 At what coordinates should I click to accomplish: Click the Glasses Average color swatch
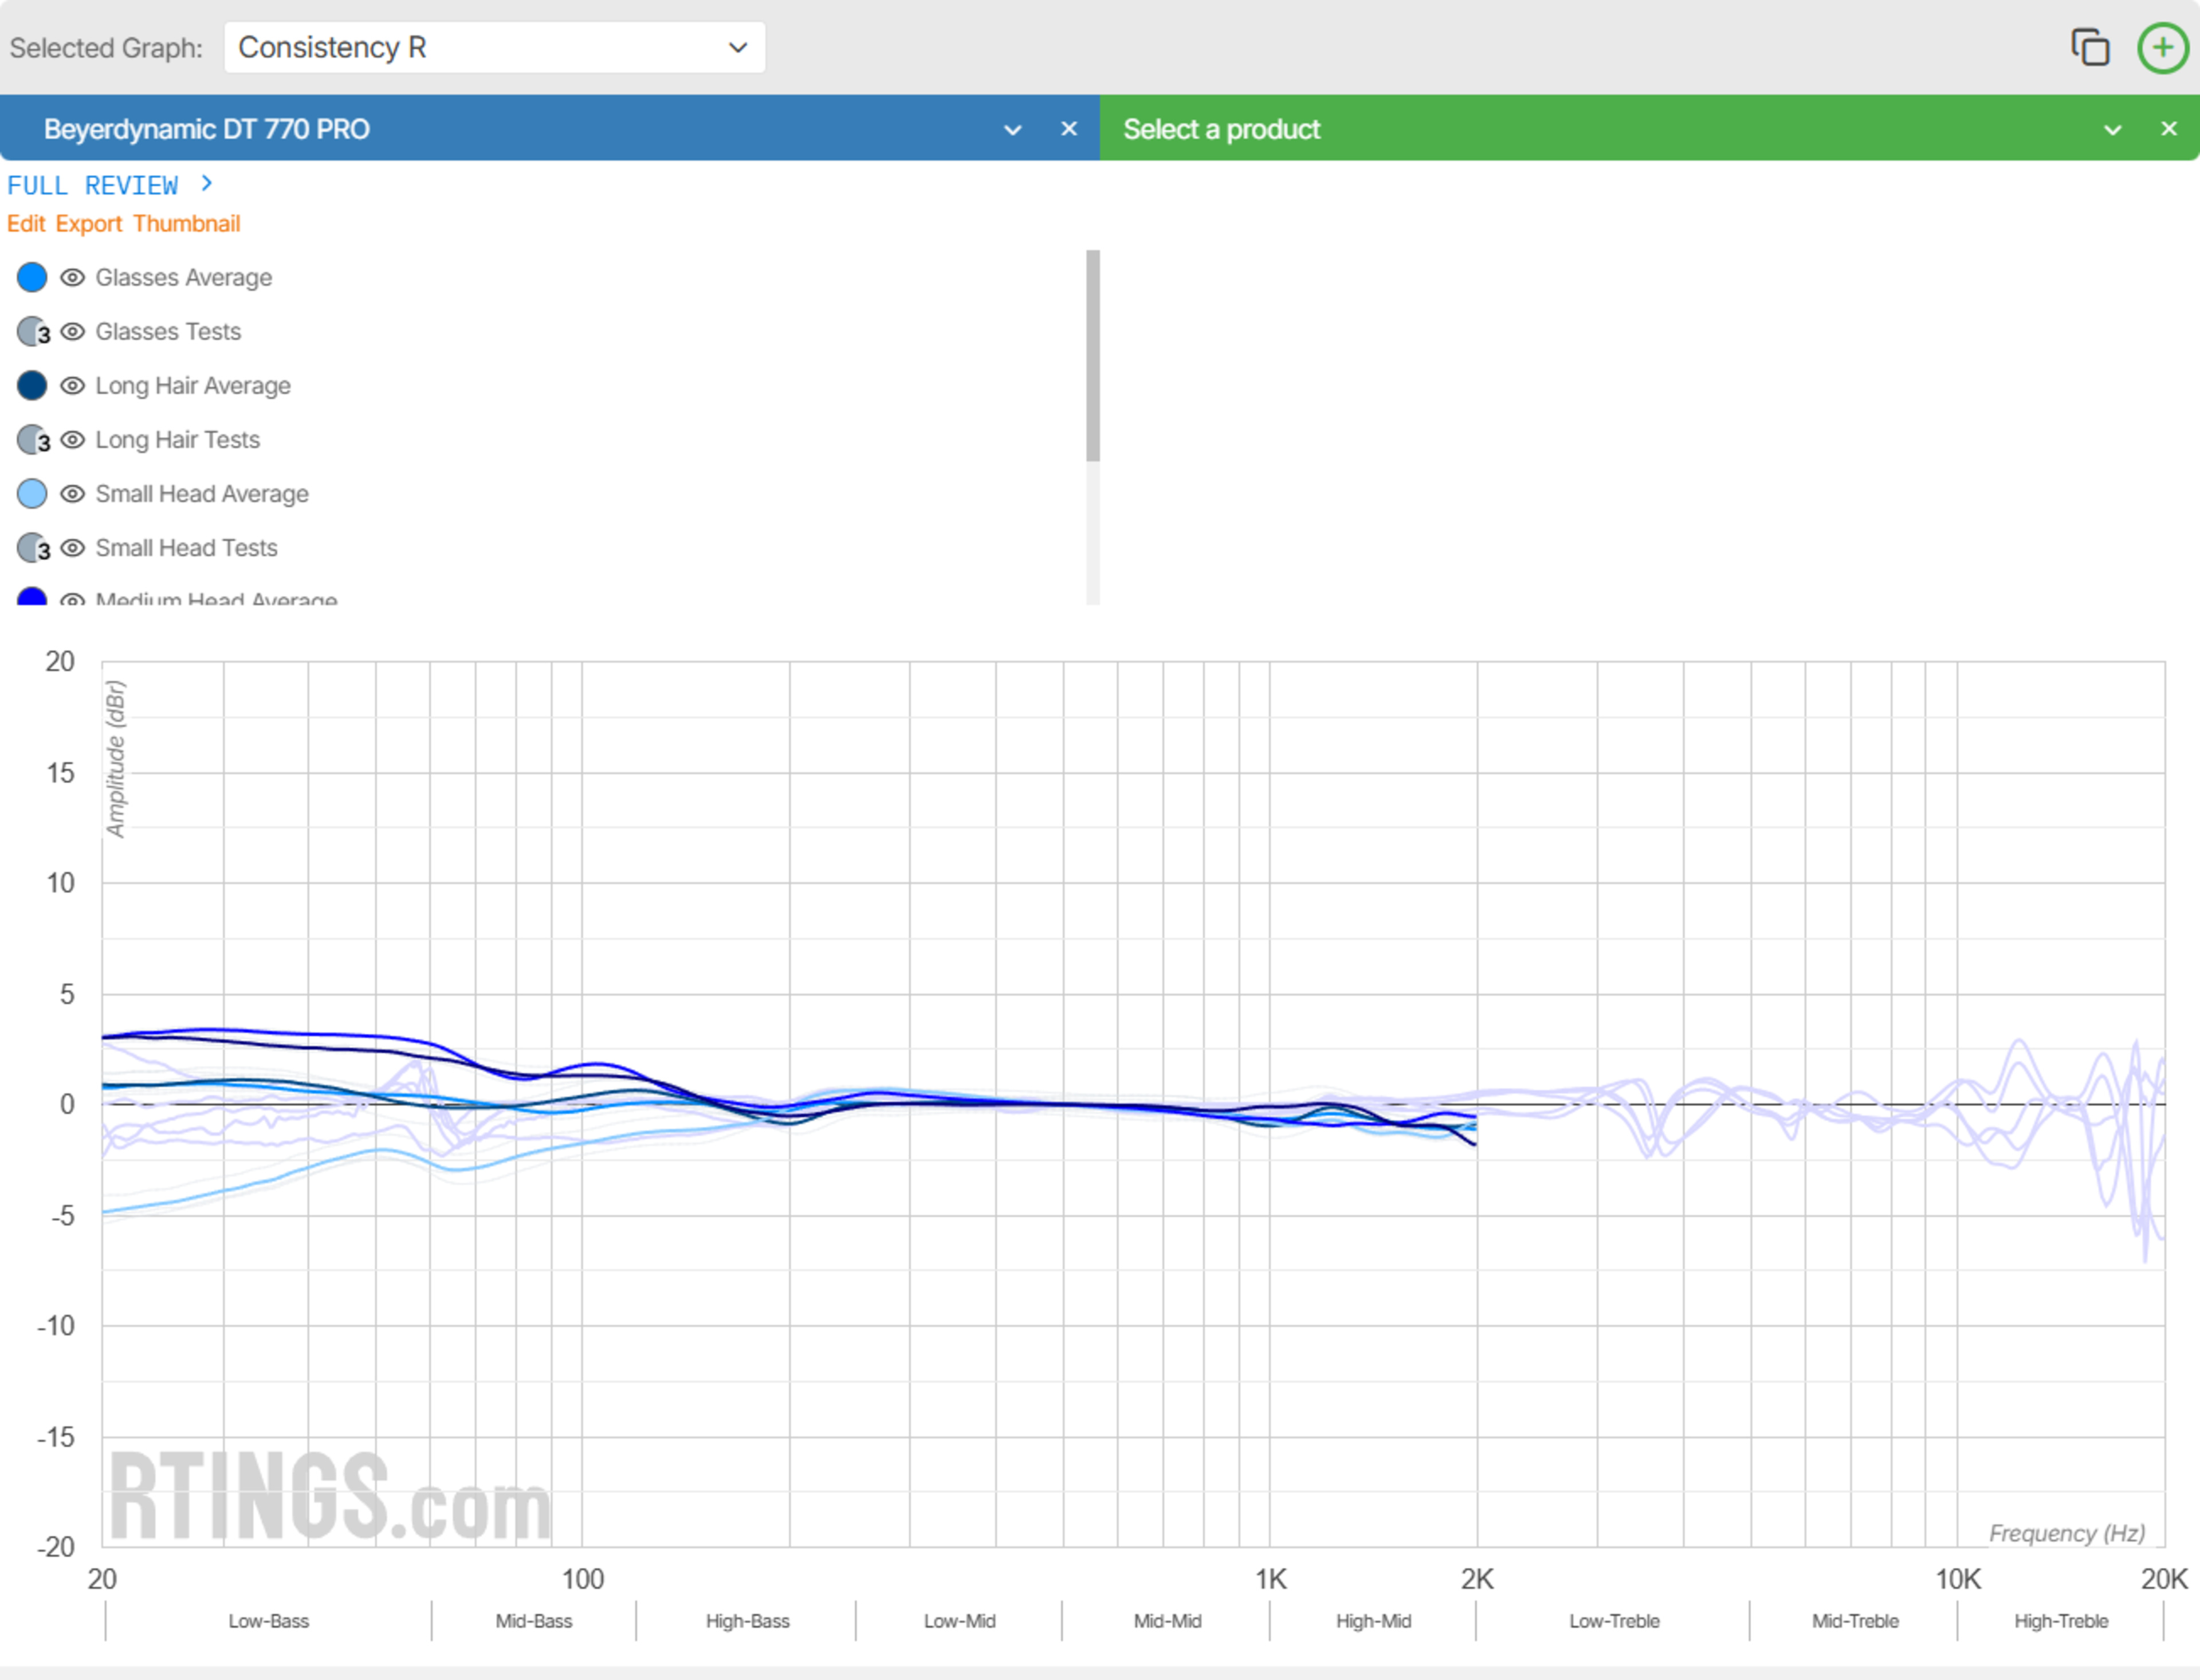(32, 277)
